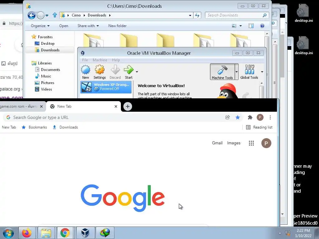
Task: Open the VirtualBox File menu
Action: 85,60
